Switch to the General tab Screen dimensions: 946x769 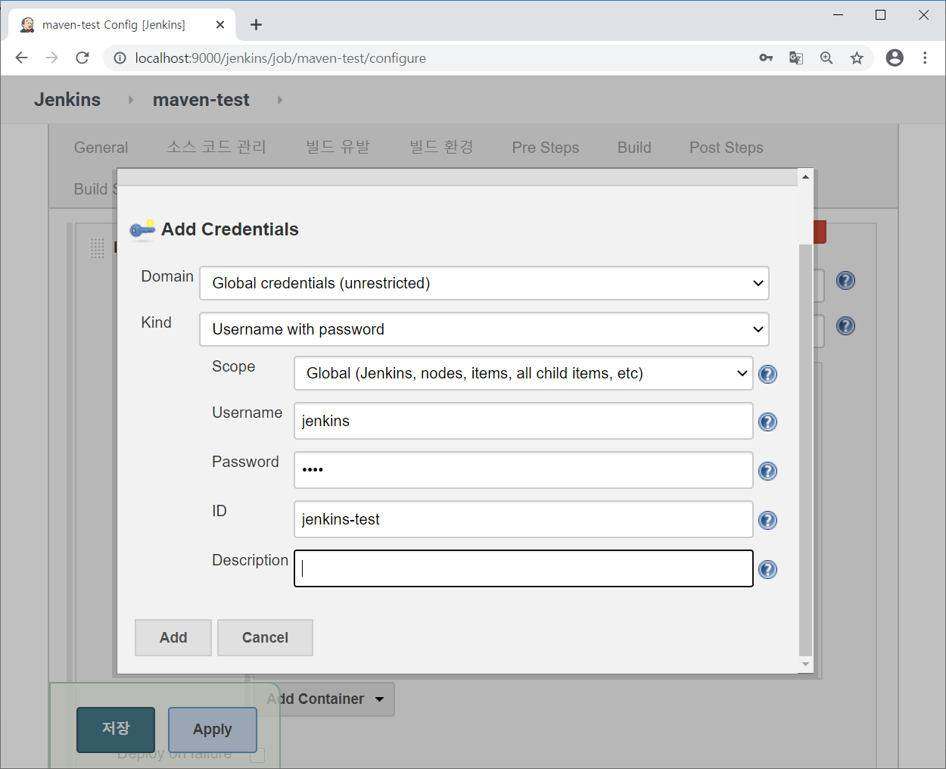tap(101, 148)
